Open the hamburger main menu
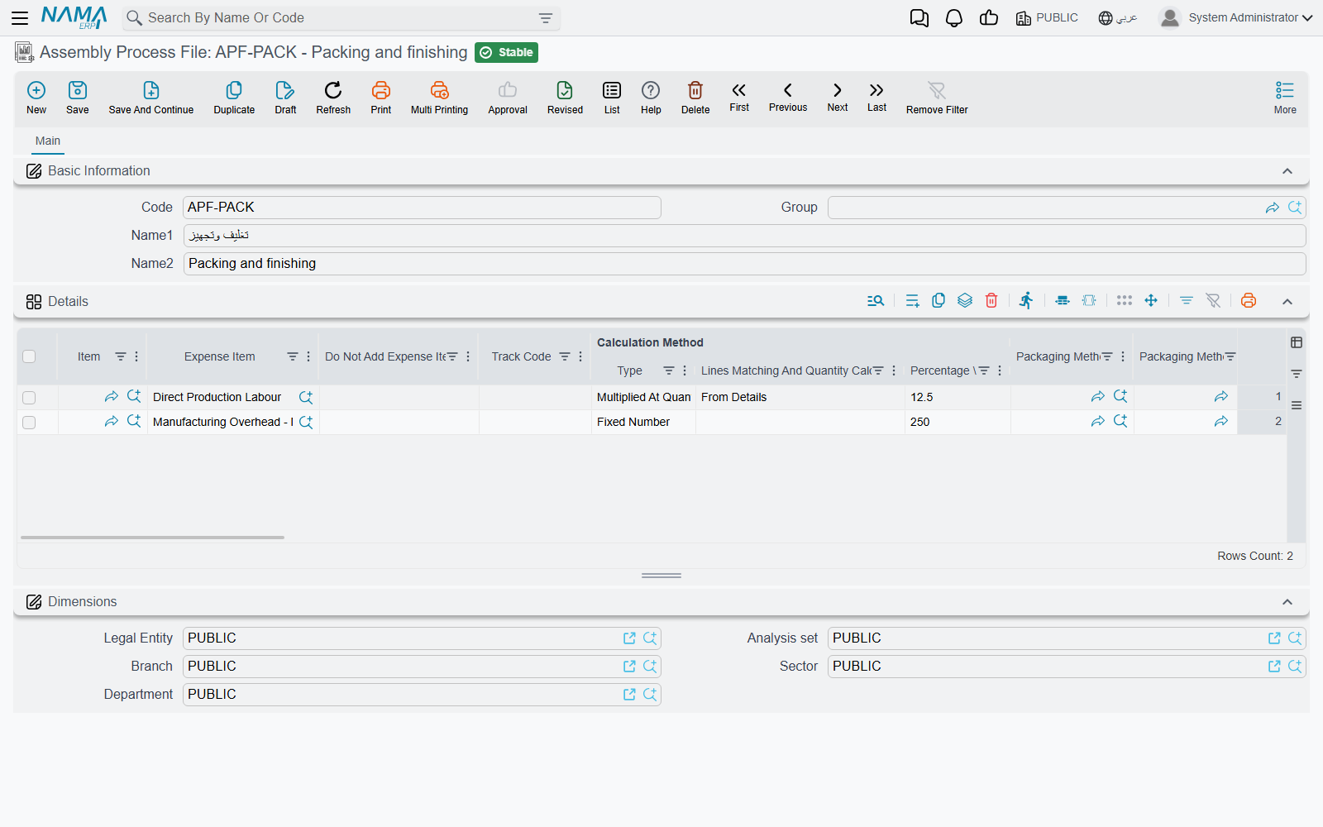This screenshot has height=827, width=1323. [20, 17]
